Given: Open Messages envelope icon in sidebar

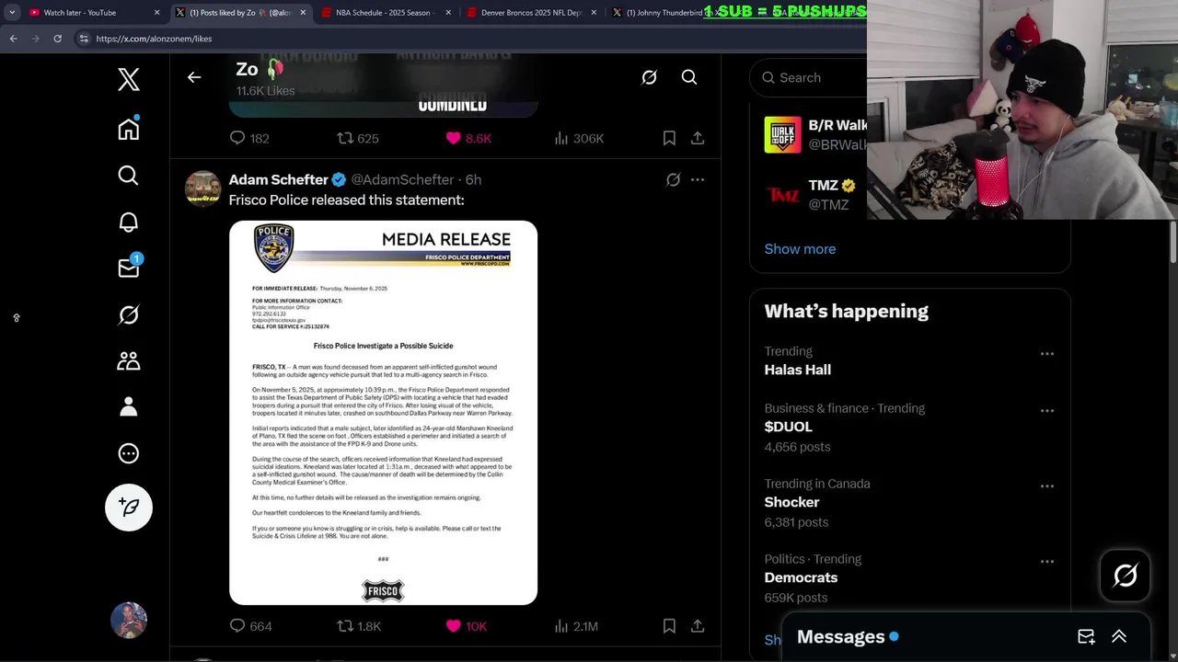Looking at the screenshot, I should pyautogui.click(x=129, y=267).
